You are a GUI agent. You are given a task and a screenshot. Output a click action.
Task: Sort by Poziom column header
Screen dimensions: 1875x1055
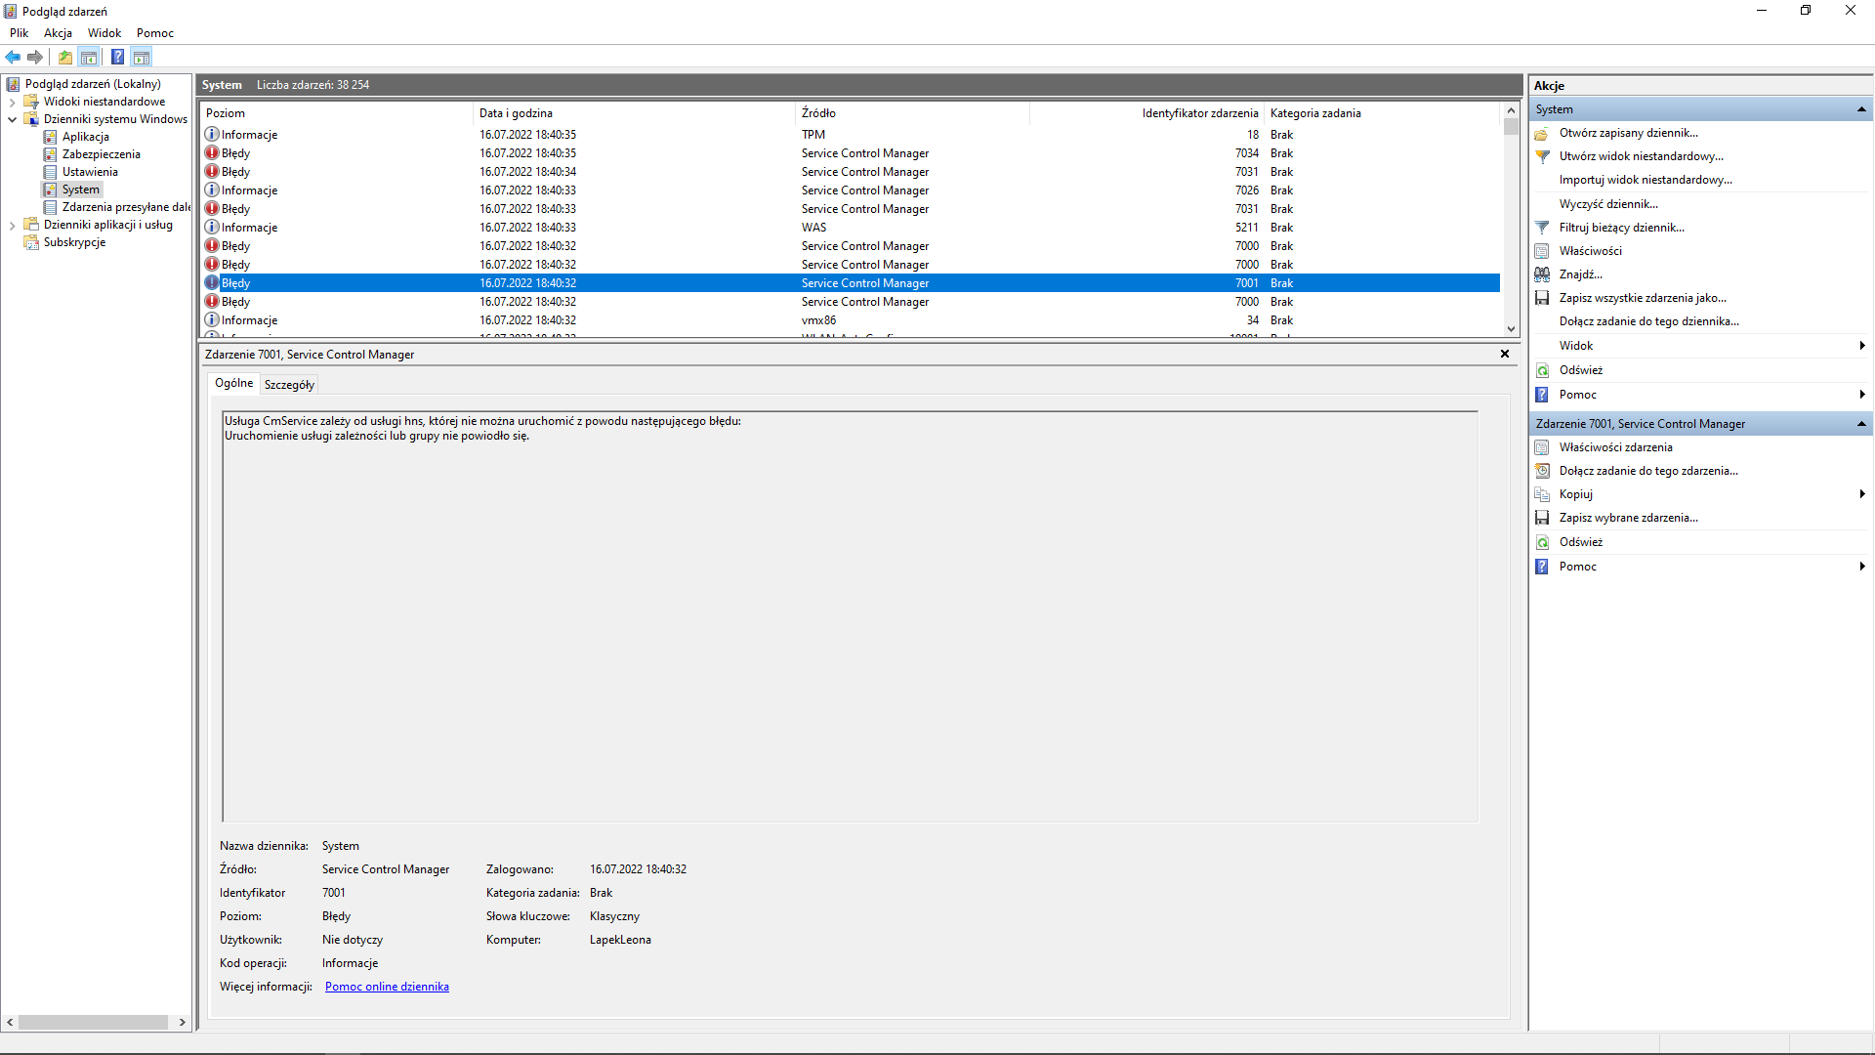[337, 113]
